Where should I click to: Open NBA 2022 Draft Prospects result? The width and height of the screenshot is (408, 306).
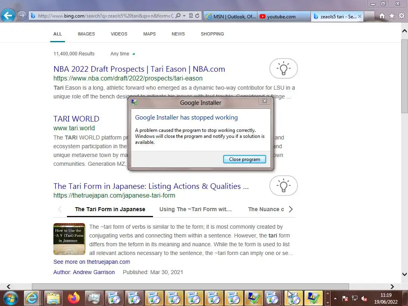[139, 69]
